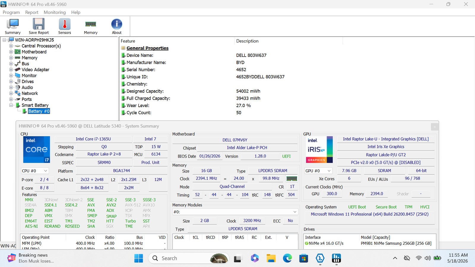Click the Intel Raptor Lake-U graphics field
475x267 pixels.
[386, 139]
